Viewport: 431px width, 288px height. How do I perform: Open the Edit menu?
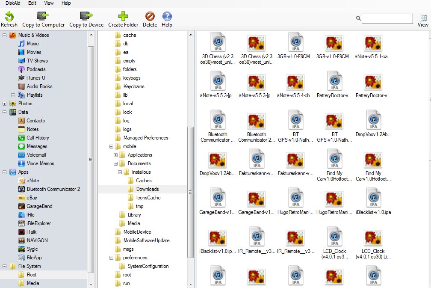pos(32,3)
